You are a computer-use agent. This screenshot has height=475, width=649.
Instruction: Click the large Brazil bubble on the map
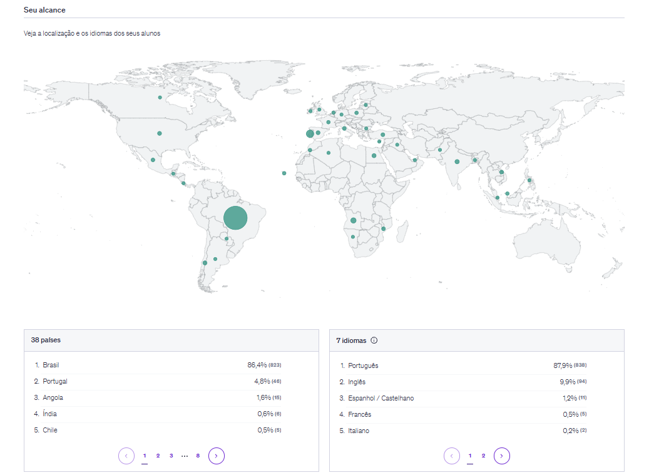click(x=235, y=218)
